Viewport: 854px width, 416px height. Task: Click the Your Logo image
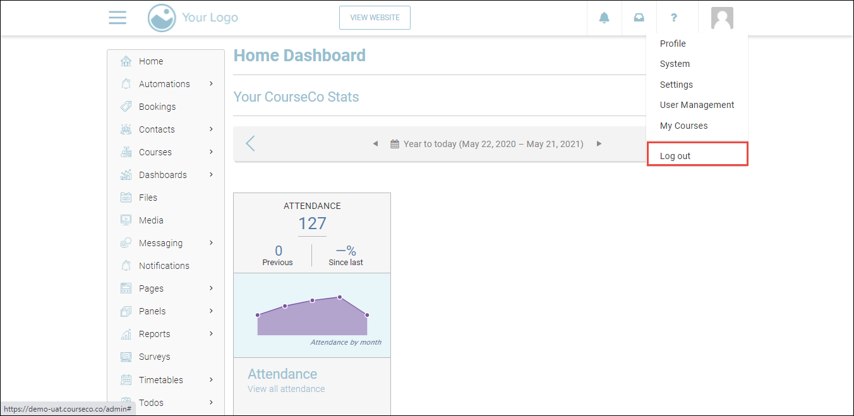[x=193, y=18]
